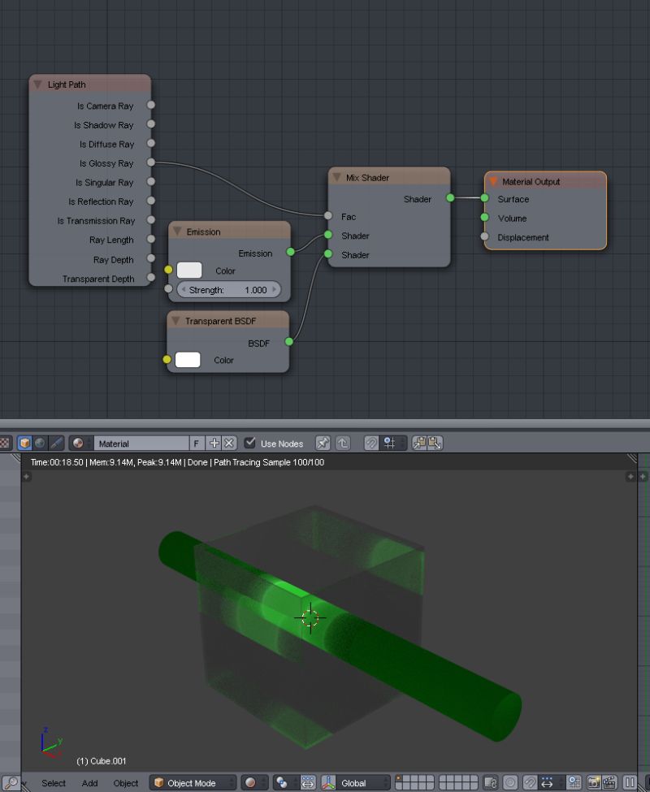Click the pin icon in the node editor header

pyautogui.click(x=323, y=443)
